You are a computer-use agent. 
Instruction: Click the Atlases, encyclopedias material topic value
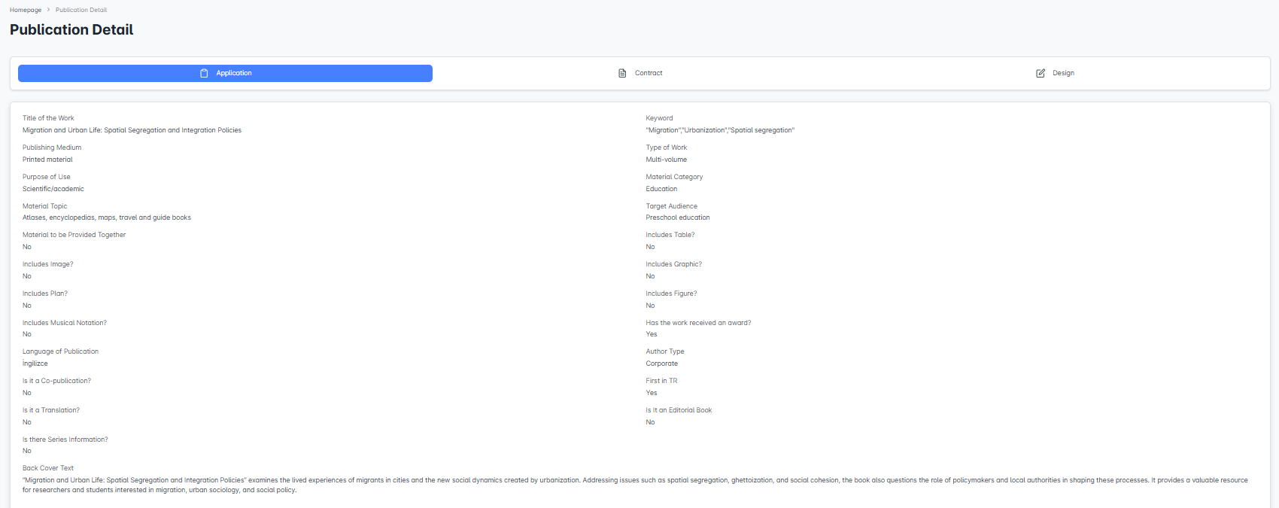(x=107, y=217)
